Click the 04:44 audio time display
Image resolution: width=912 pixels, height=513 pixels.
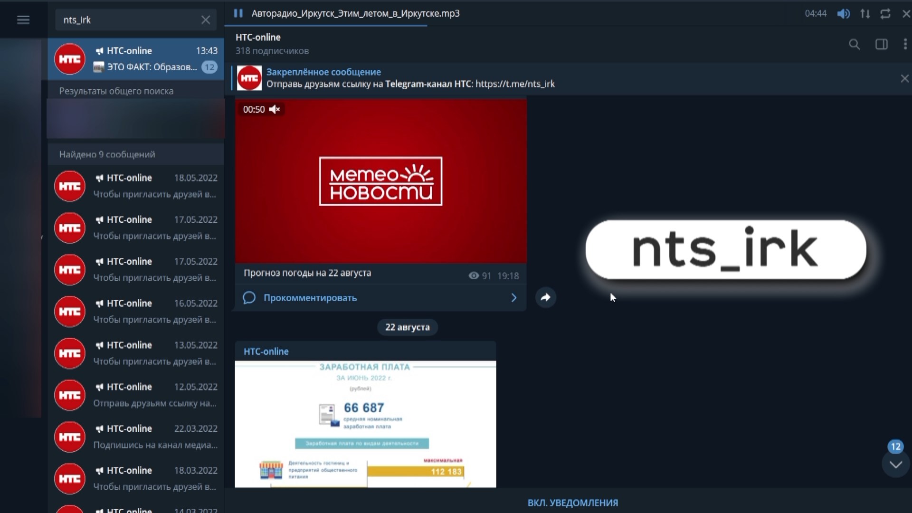(816, 14)
